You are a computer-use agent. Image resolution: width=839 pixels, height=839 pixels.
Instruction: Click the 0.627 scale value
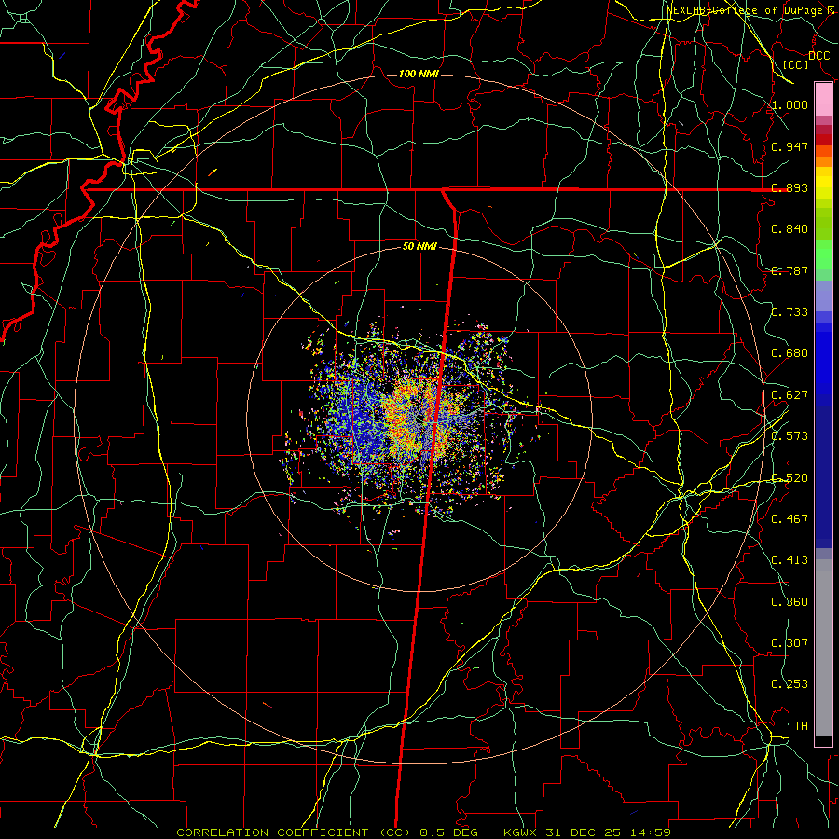click(x=790, y=395)
